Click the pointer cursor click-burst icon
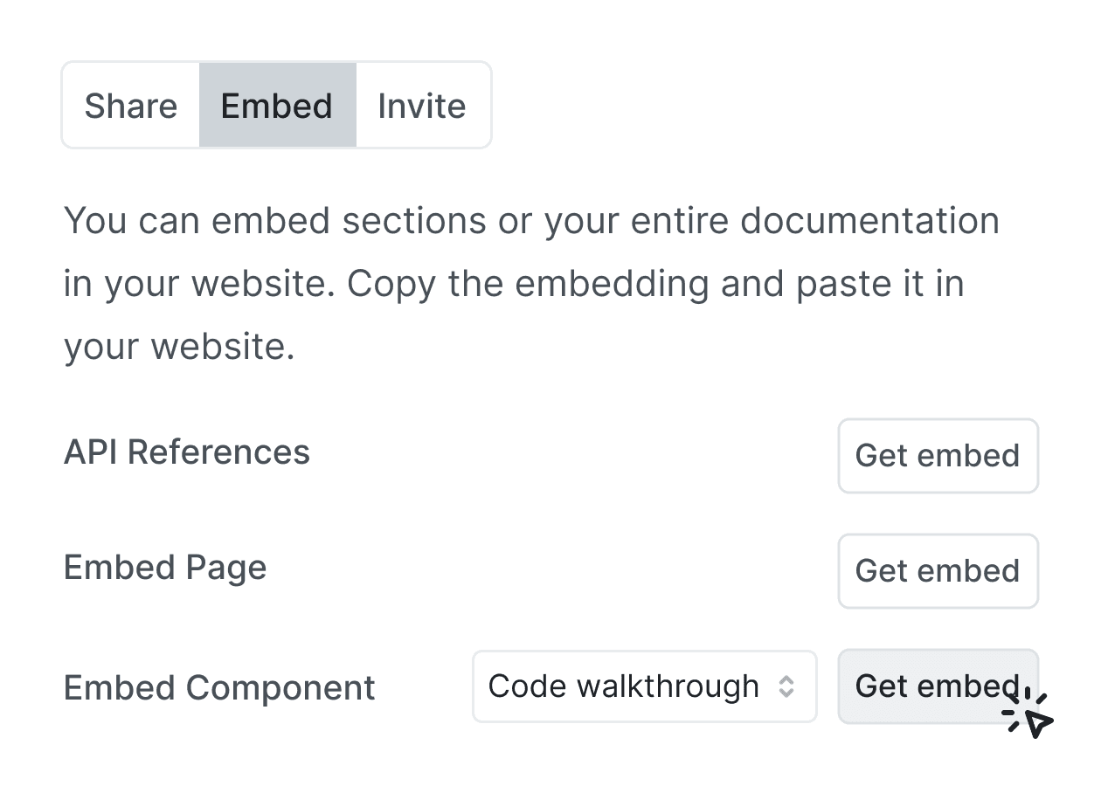 click(x=1028, y=714)
